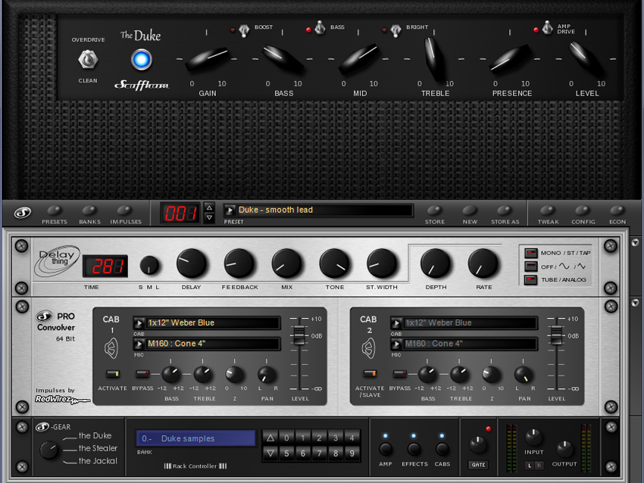Viewport: 644px width, 483px height.
Task: Click the St. Width knob
Action: [382, 264]
